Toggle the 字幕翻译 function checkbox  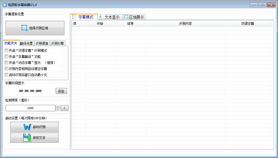(7, 57)
